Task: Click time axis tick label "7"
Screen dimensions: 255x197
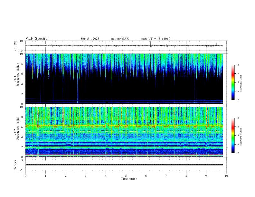Action: click(166, 176)
